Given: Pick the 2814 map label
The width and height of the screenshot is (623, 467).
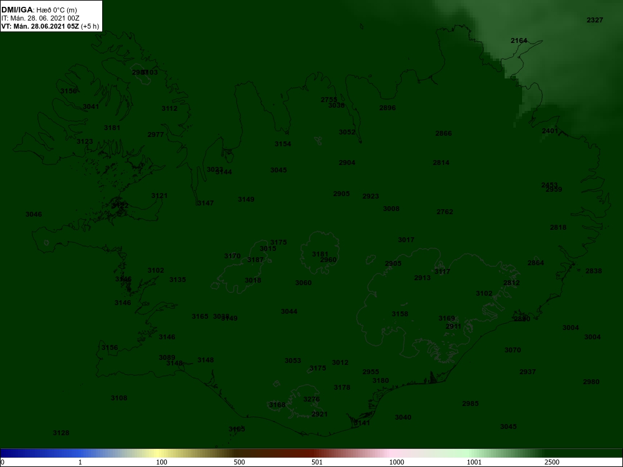Looking at the screenshot, I should (441, 163).
